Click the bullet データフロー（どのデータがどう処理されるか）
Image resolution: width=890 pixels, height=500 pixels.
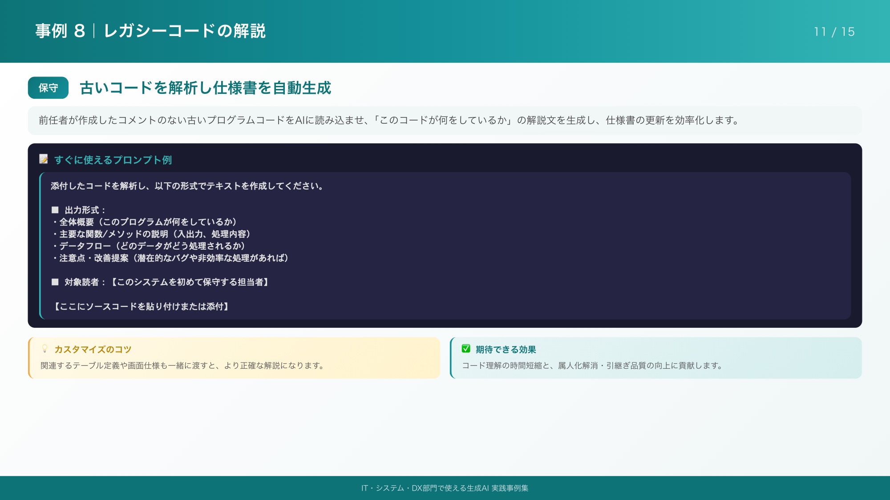click(149, 246)
